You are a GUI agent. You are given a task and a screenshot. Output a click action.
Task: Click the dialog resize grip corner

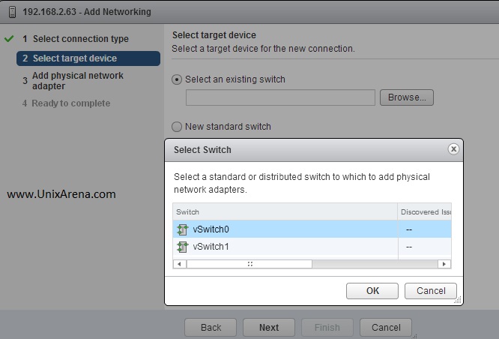pyautogui.click(x=458, y=300)
